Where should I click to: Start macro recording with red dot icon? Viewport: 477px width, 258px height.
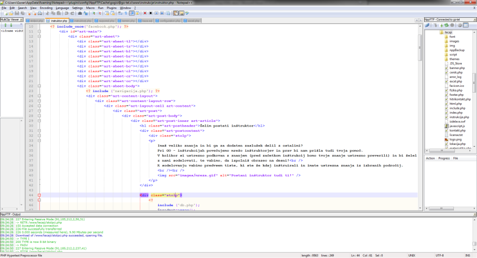145,14
